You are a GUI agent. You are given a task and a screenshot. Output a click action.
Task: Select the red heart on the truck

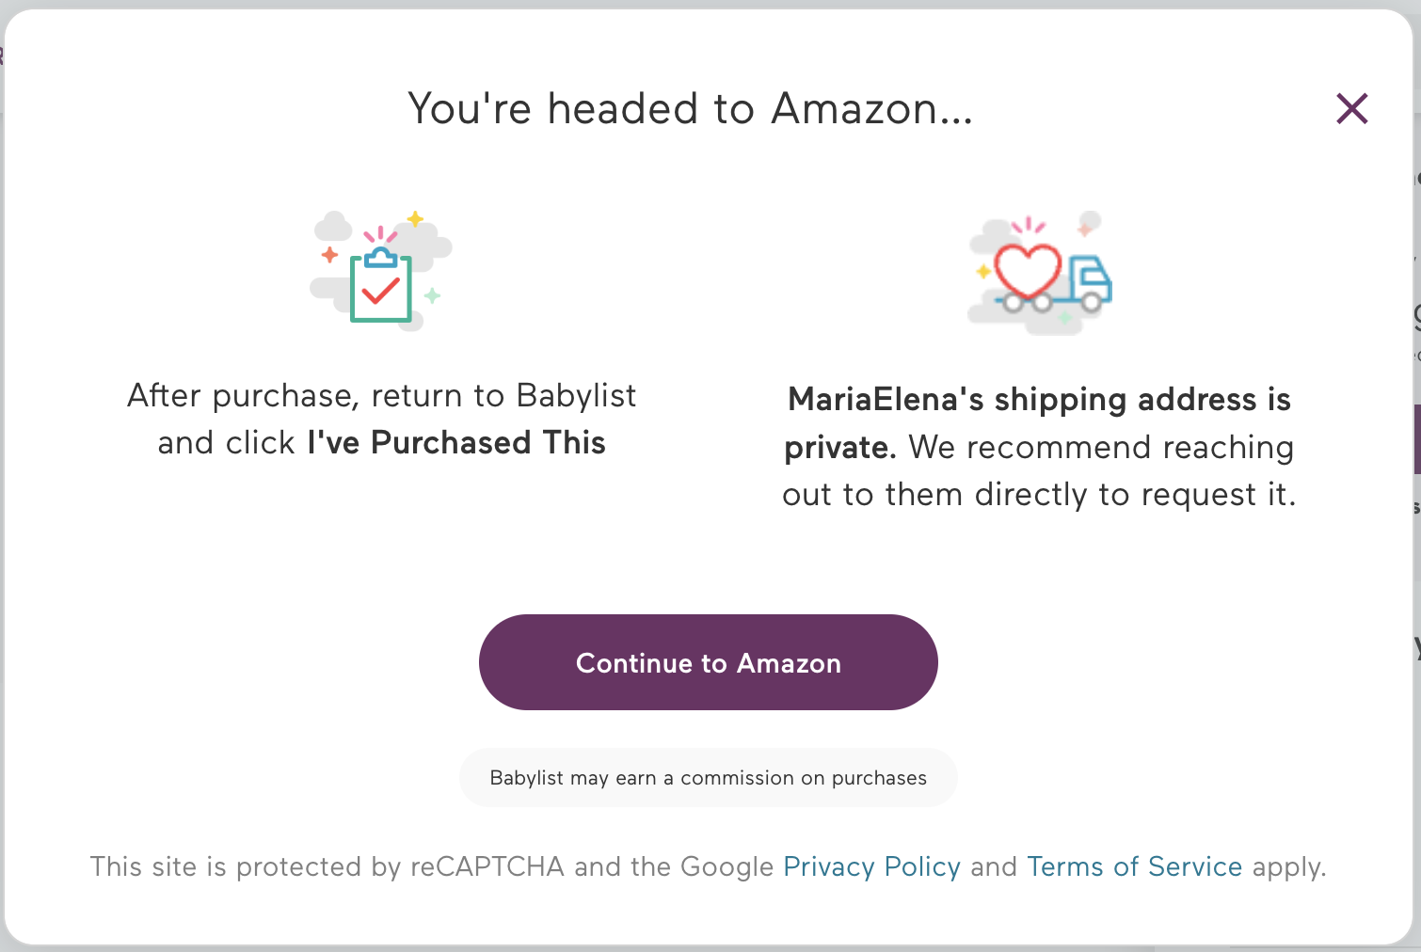pos(1028,271)
